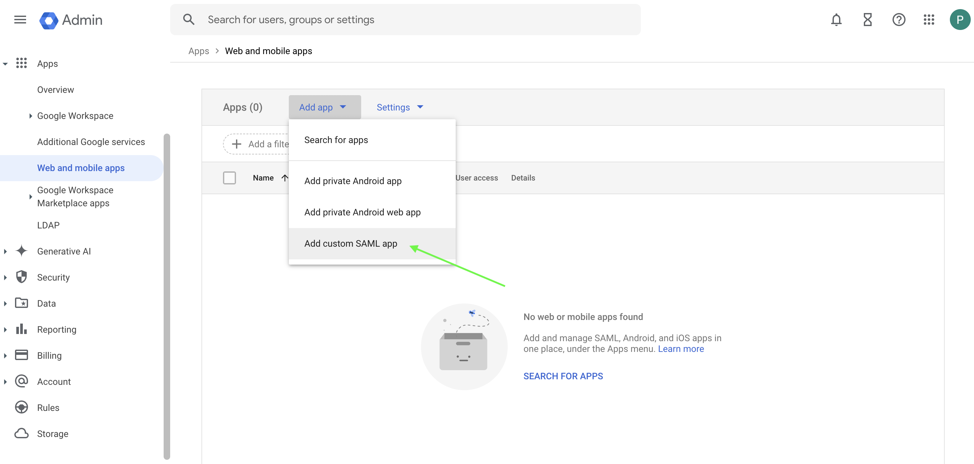
Task: Click the Security shield icon
Action: point(22,277)
